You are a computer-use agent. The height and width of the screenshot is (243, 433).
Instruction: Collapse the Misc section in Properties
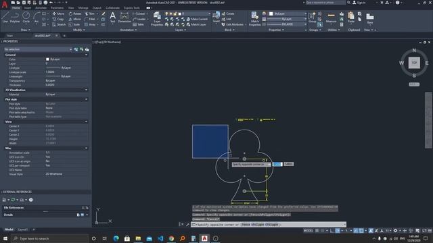click(x=86, y=148)
